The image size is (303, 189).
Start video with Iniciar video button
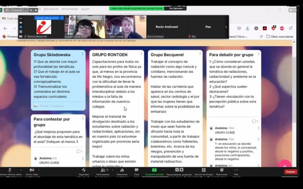tap(32, 172)
